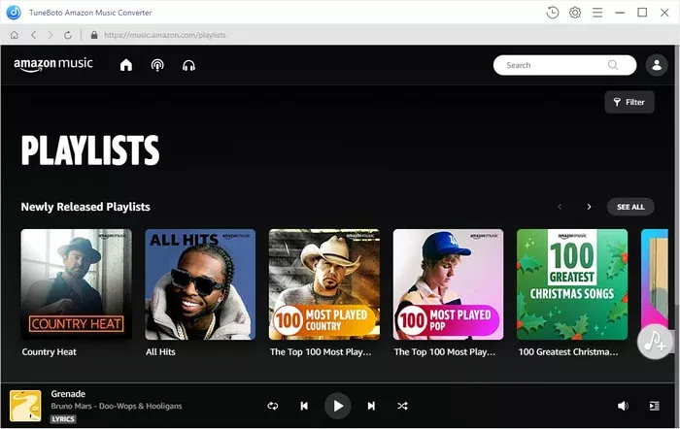Screen dimensions: 680x429
Task: Open the play queue icon
Action: 655,406
